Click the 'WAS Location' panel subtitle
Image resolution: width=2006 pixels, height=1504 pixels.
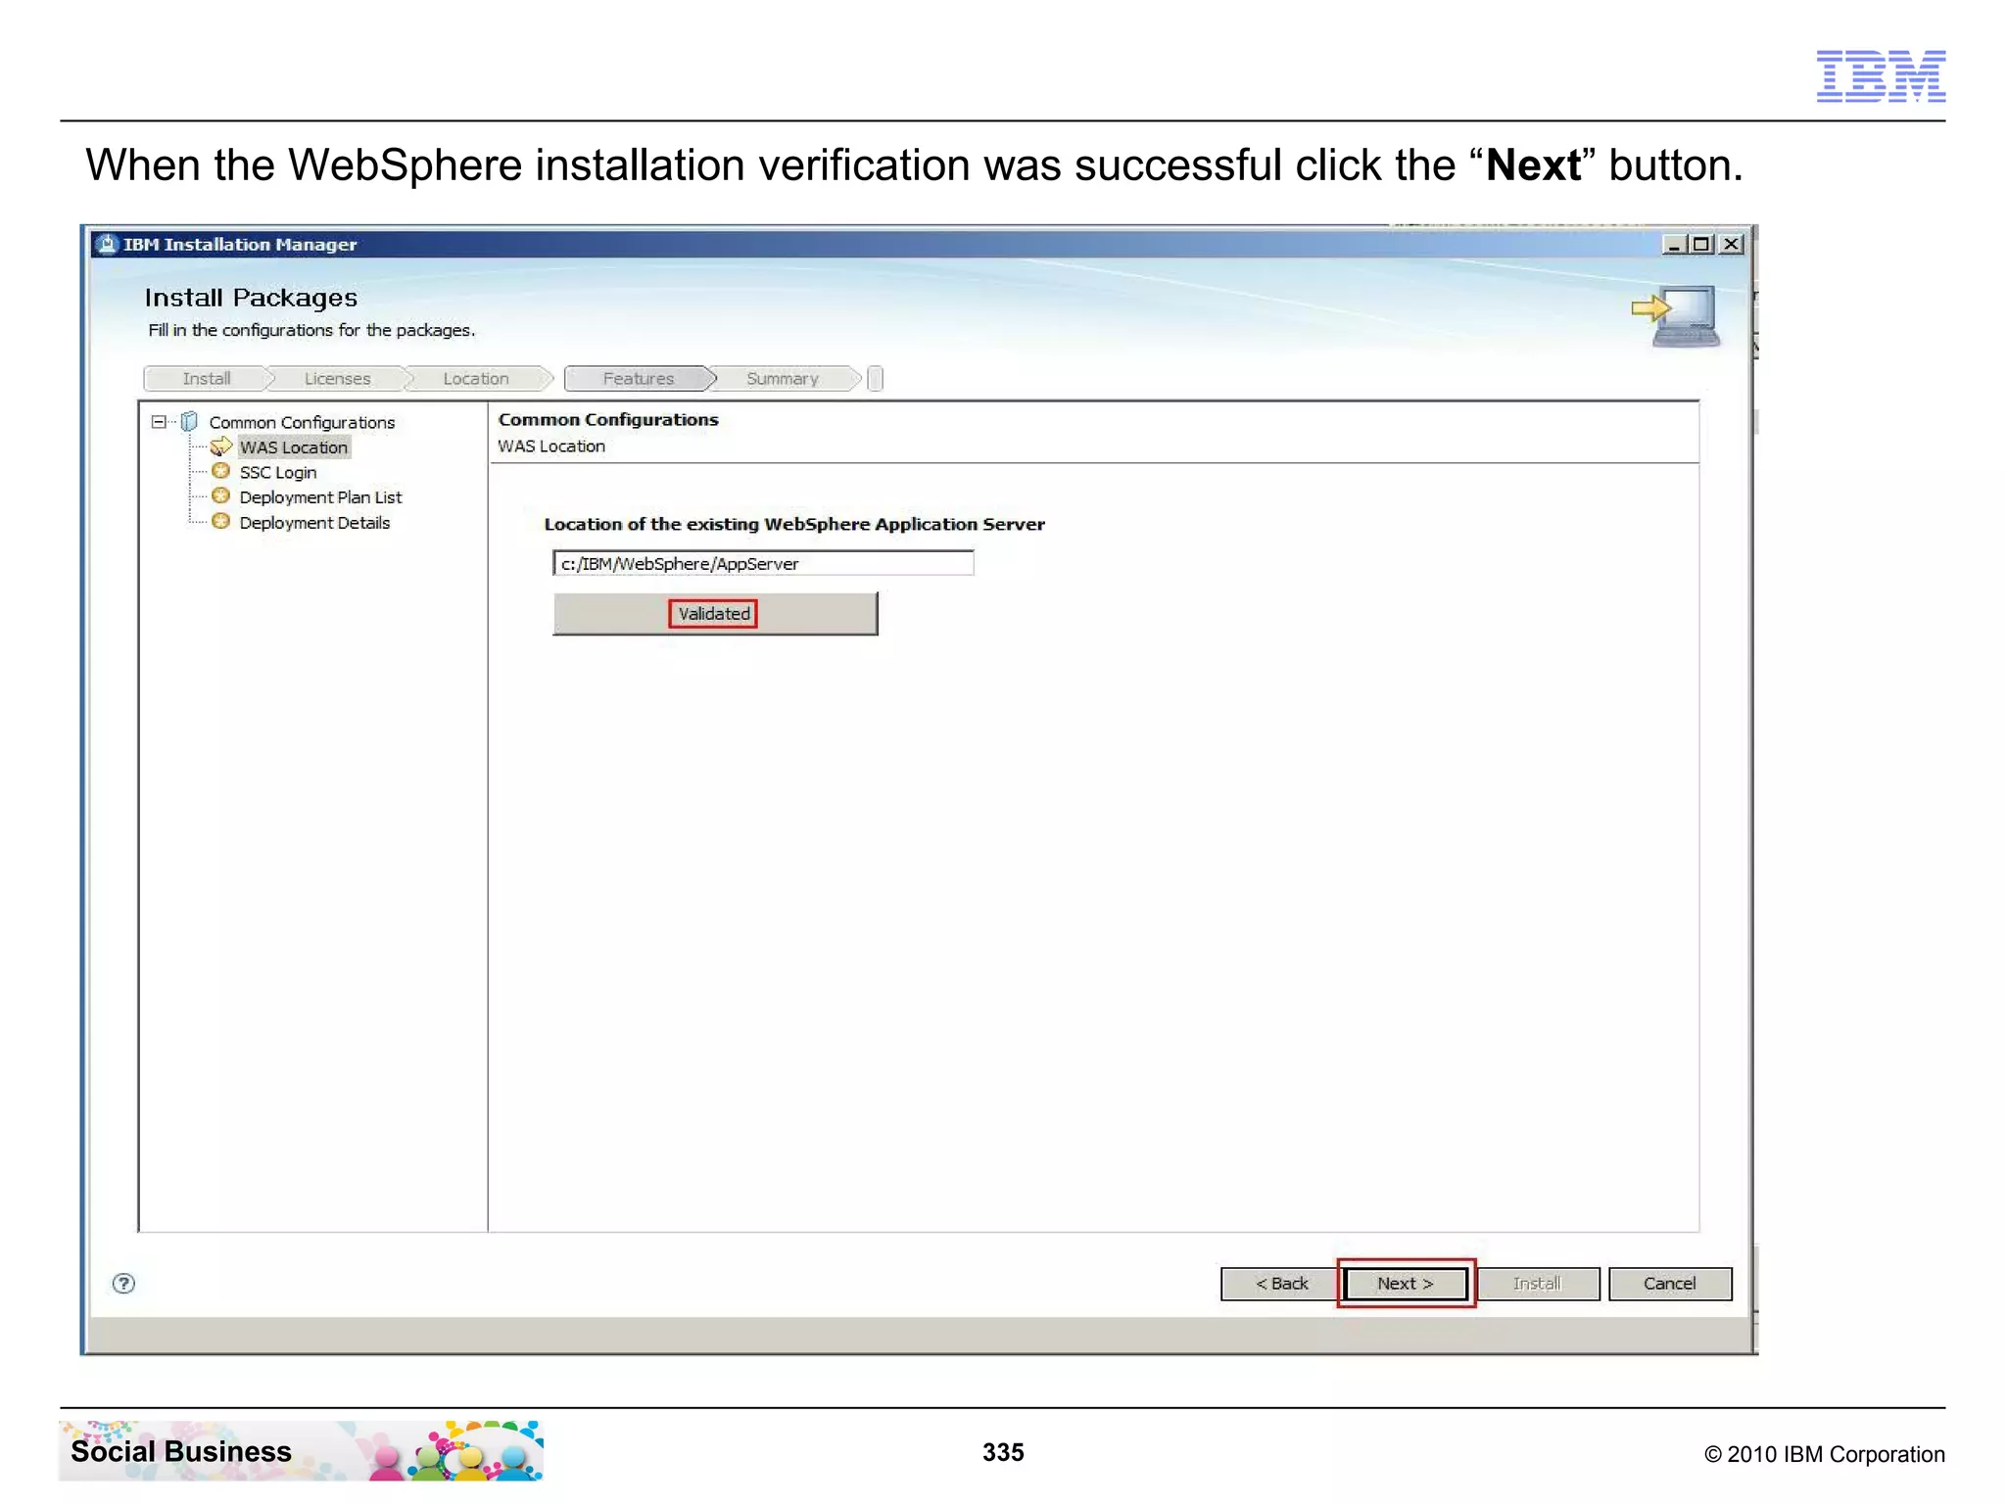pyautogui.click(x=551, y=446)
